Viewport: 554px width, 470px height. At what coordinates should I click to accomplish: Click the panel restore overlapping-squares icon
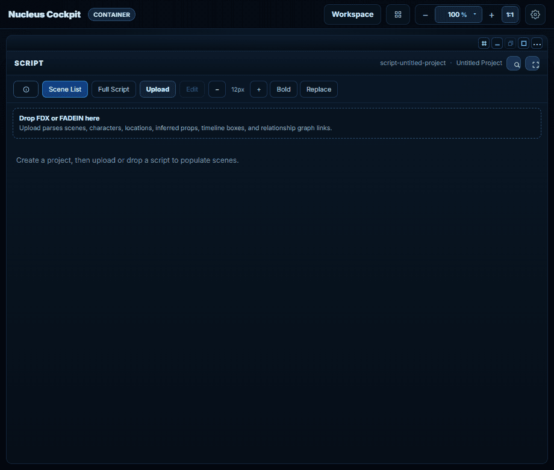[511, 43]
